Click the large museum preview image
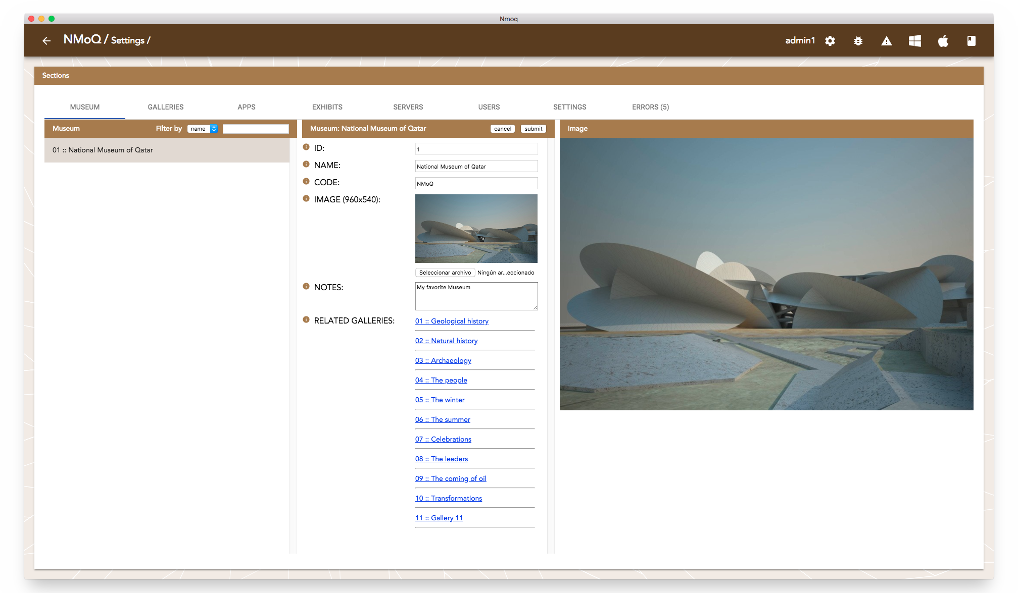1018x593 pixels. (x=766, y=274)
